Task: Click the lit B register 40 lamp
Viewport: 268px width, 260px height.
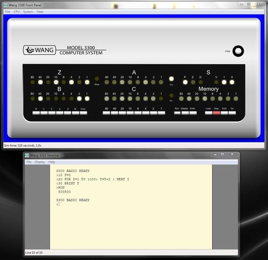Action: click(40, 99)
